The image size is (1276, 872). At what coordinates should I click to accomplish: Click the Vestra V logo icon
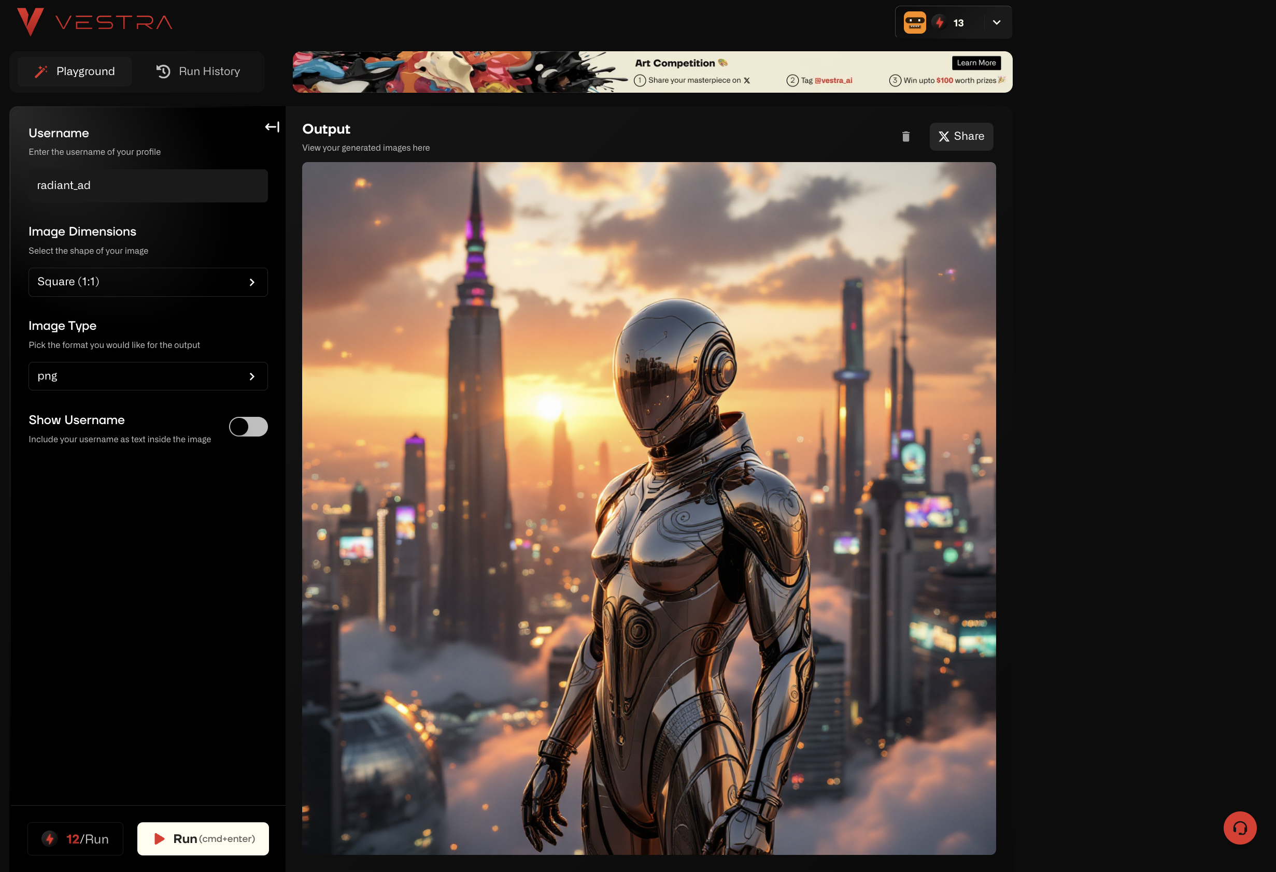pos(30,22)
